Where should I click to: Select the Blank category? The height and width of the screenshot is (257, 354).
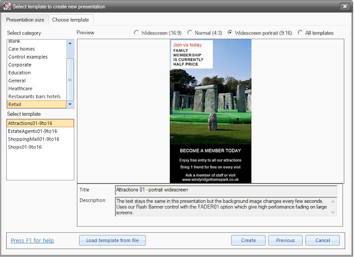[x=37, y=42]
